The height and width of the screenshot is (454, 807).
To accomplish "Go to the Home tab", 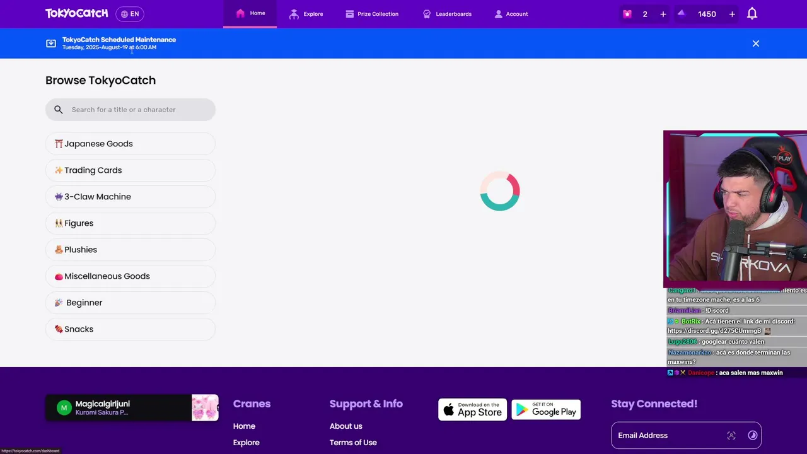I will [x=250, y=13].
